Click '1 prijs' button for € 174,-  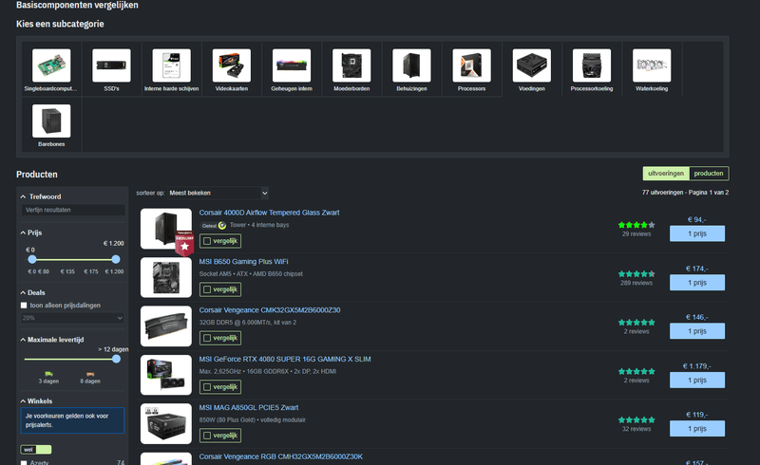(x=697, y=283)
